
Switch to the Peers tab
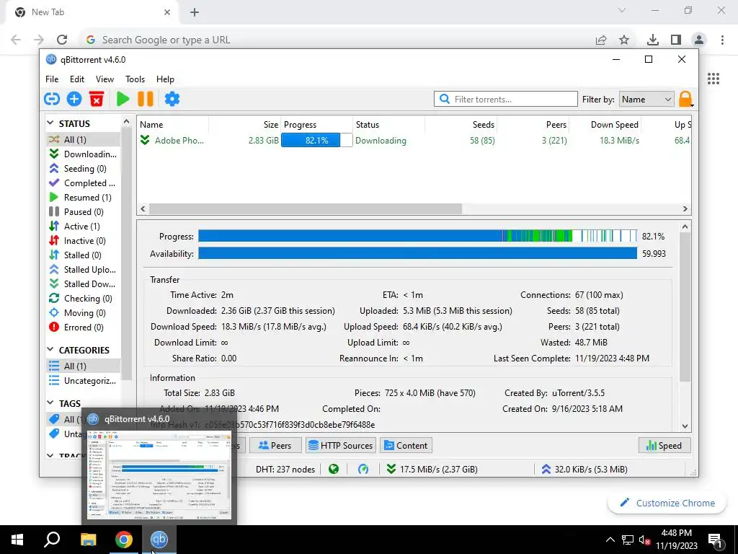275,446
